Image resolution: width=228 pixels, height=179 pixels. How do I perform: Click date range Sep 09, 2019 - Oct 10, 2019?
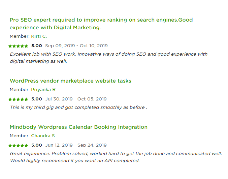coord(76,46)
